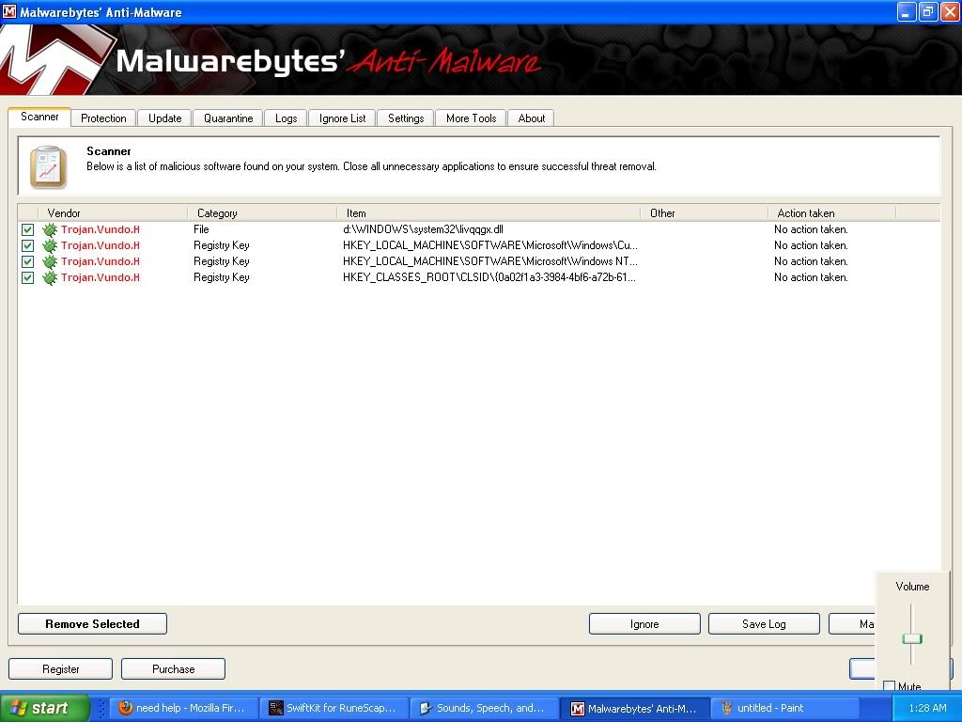962x722 pixels.
Task: Uncheck the Windows\Cu... registry key detection
Action: tap(27, 245)
